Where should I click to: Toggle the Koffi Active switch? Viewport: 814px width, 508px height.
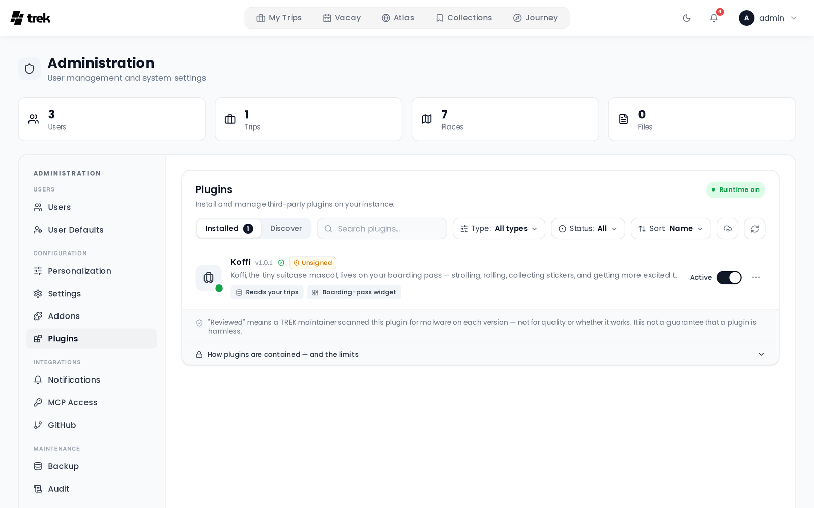pos(729,278)
